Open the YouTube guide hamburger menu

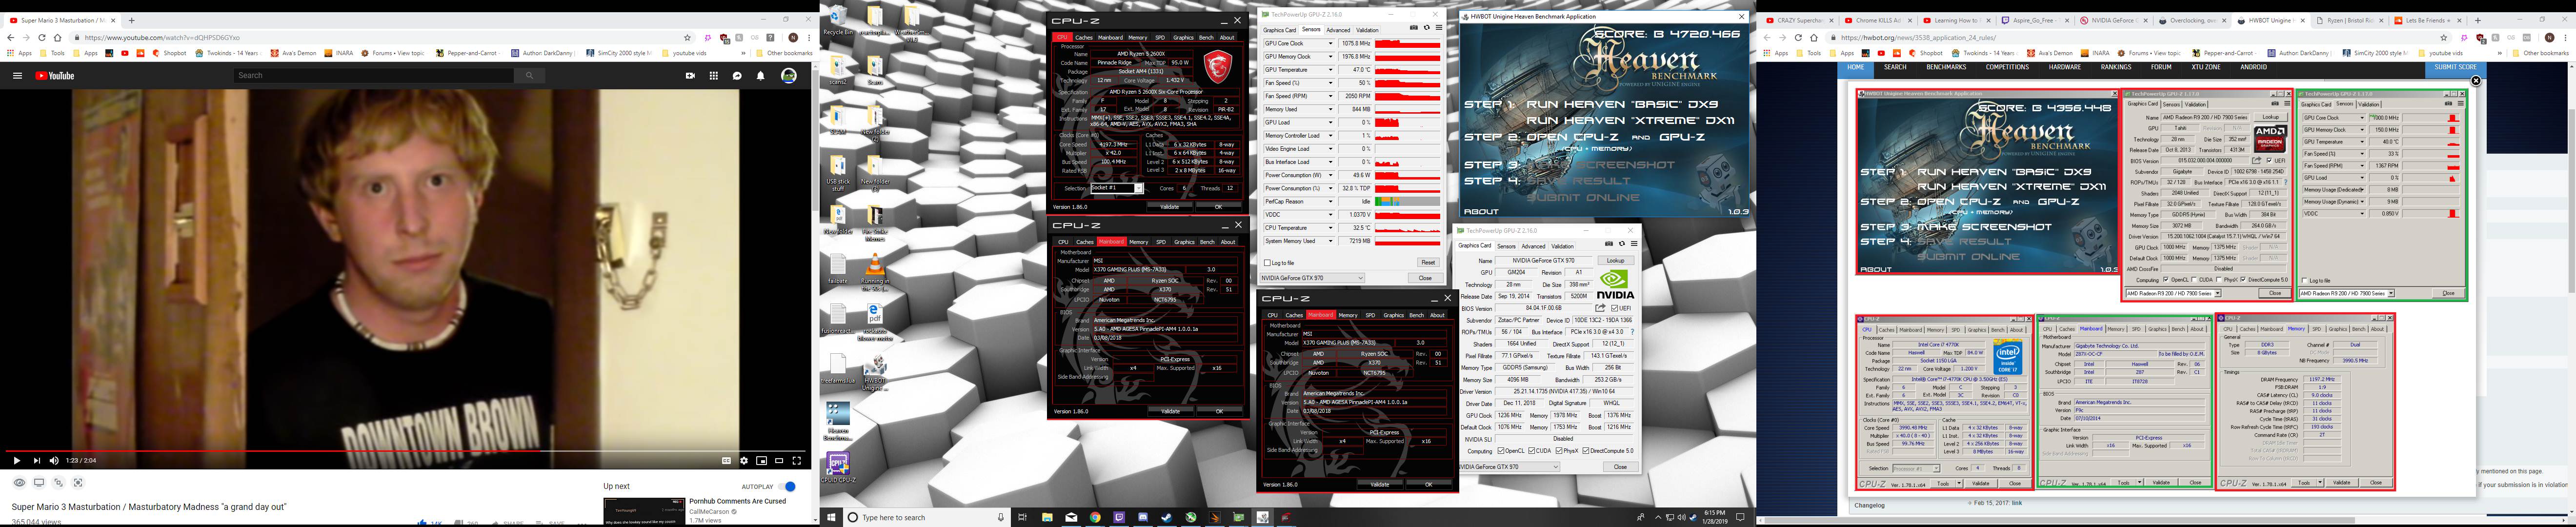[x=17, y=75]
